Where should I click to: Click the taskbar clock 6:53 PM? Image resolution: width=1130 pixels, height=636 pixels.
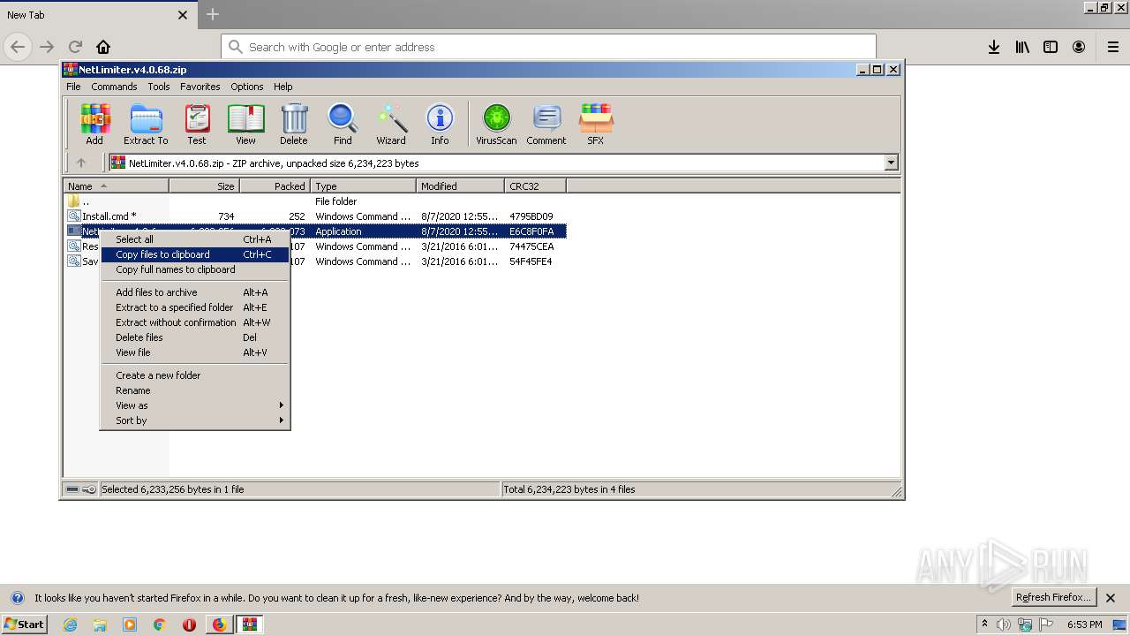(1084, 625)
